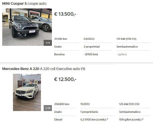Click the 2 proprietari owner info
Image resolution: width=153 pixels, height=126 pixels.
click(x=92, y=47)
